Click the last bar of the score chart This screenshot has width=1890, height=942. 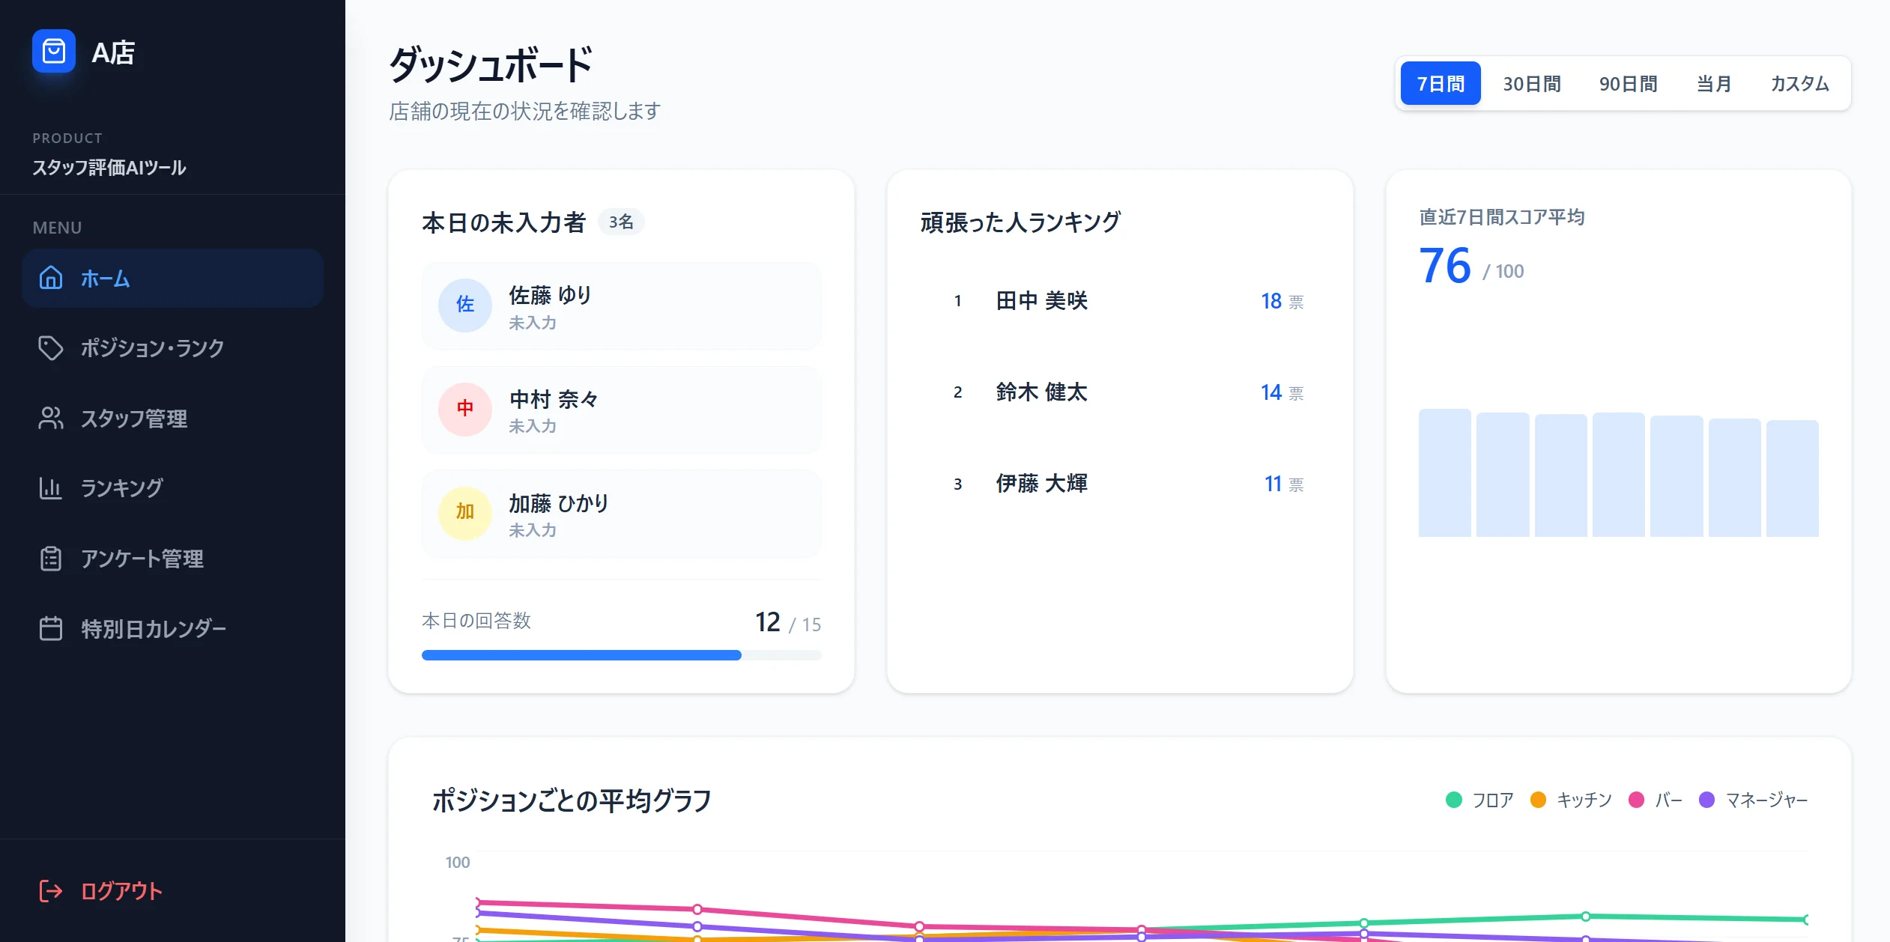pyautogui.click(x=1792, y=478)
